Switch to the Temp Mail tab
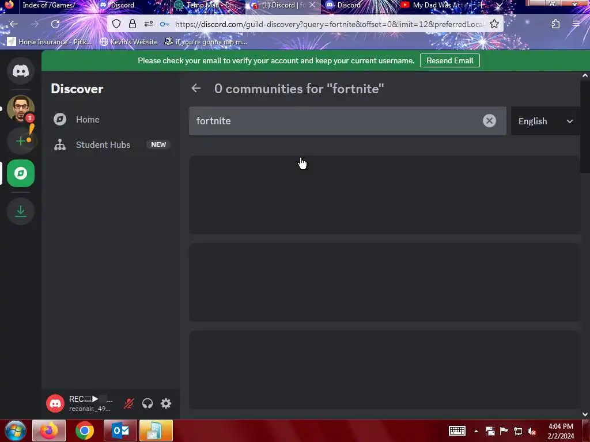This screenshot has width=590, height=442. [208, 5]
